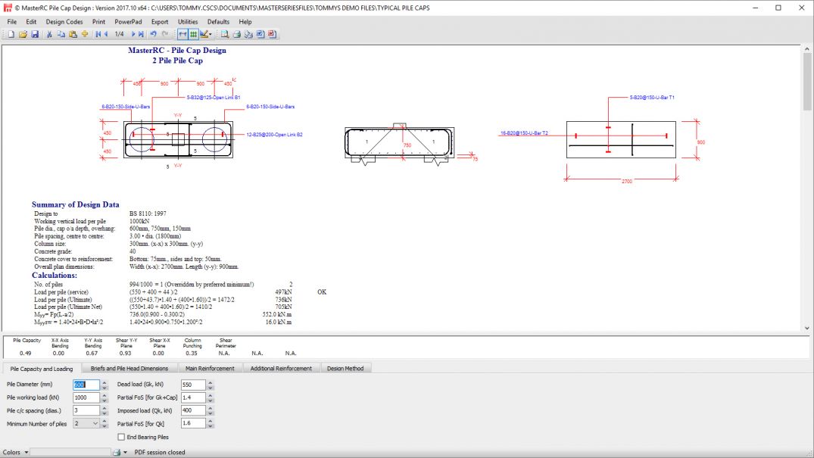Click the yellow plus add icon in toolbar
Screen dimensions: 814x458
coord(85,34)
